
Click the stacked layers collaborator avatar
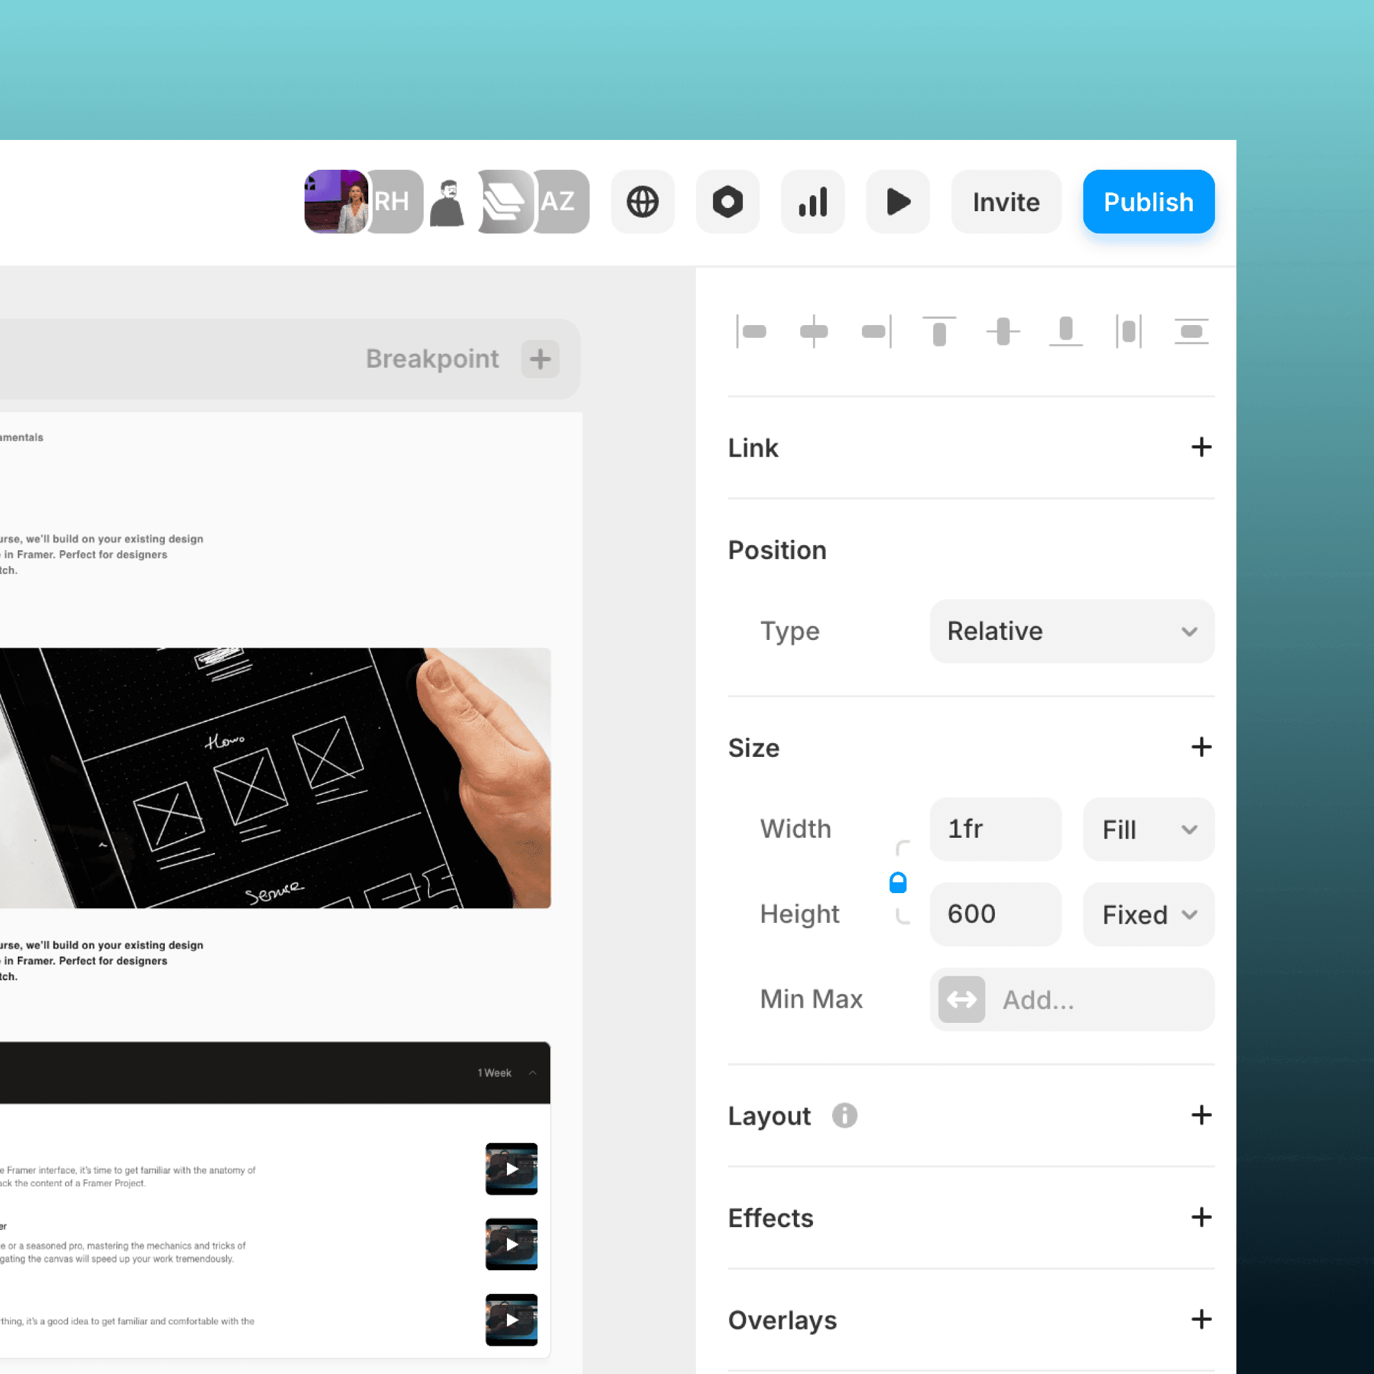(504, 201)
